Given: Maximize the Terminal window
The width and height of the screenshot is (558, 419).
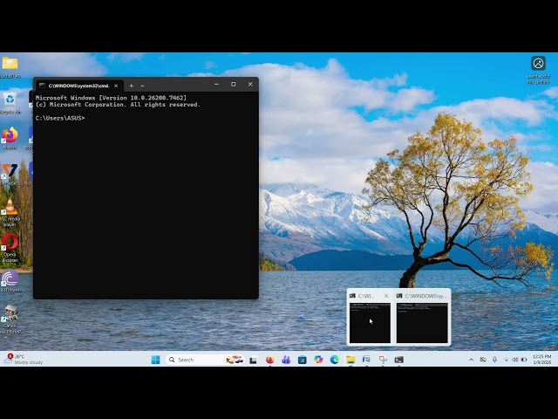Looking at the screenshot, I should (234, 85).
